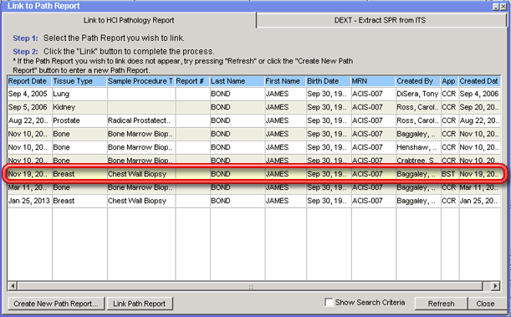Sort by App column header

pos(450,81)
